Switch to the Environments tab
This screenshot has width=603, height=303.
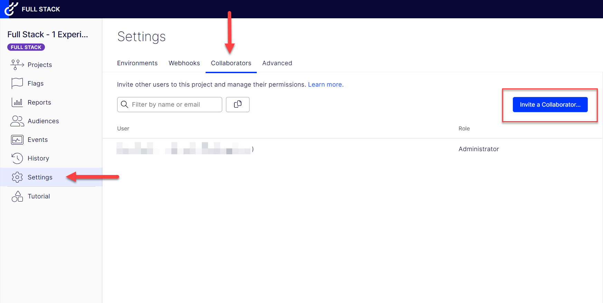pyautogui.click(x=137, y=63)
